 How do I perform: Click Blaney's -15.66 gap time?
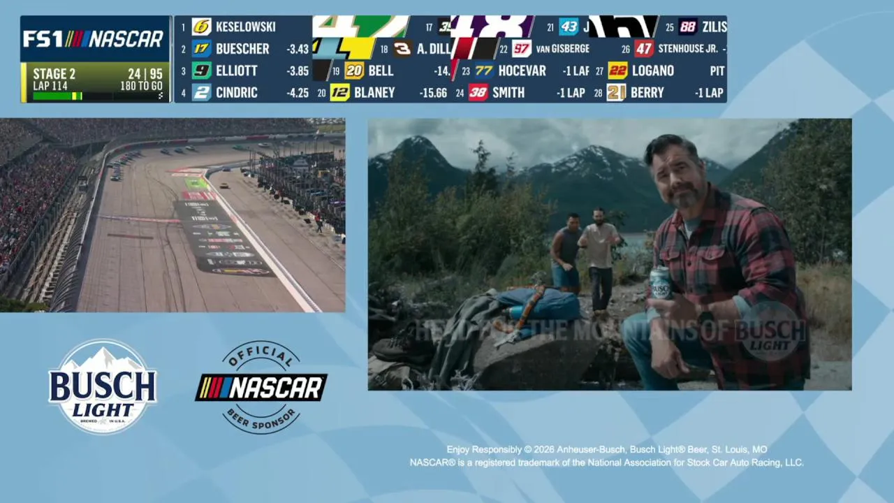pyautogui.click(x=433, y=92)
